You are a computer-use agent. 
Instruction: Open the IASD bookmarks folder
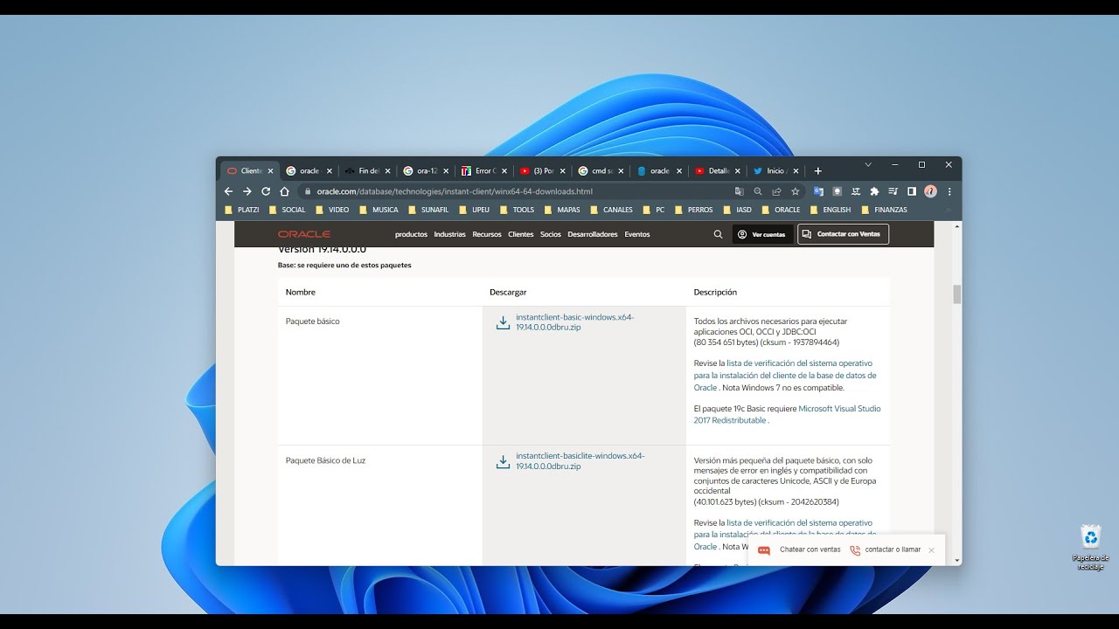pos(738,210)
